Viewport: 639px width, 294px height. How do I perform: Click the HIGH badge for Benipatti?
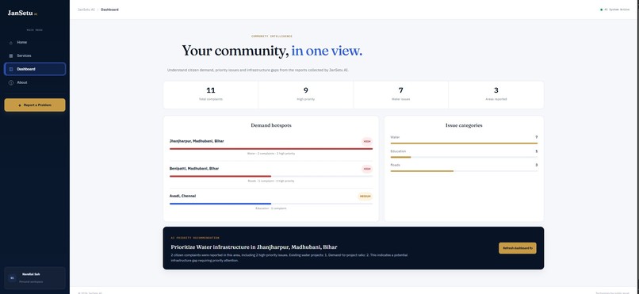click(x=367, y=169)
